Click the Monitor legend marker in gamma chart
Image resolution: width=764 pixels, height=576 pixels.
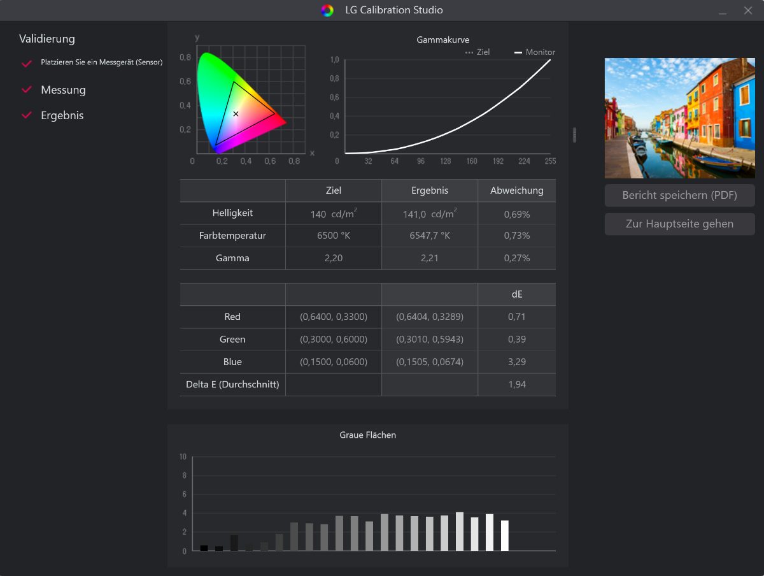coord(518,52)
